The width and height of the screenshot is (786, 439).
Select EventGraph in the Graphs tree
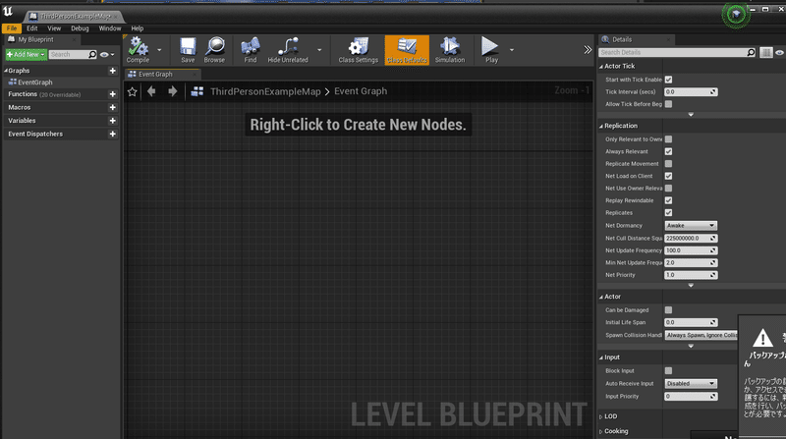(x=35, y=82)
